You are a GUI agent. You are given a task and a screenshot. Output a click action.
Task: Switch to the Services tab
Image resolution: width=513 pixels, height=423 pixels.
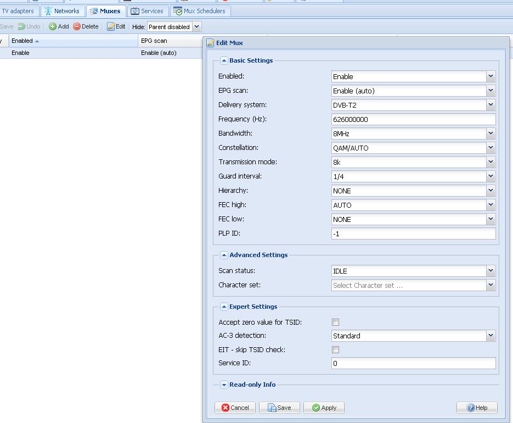click(147, 11)
